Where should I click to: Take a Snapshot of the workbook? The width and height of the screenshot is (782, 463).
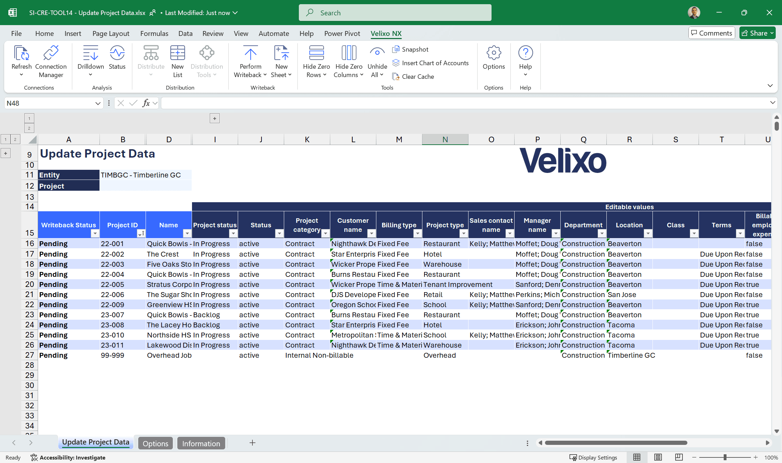410,50
